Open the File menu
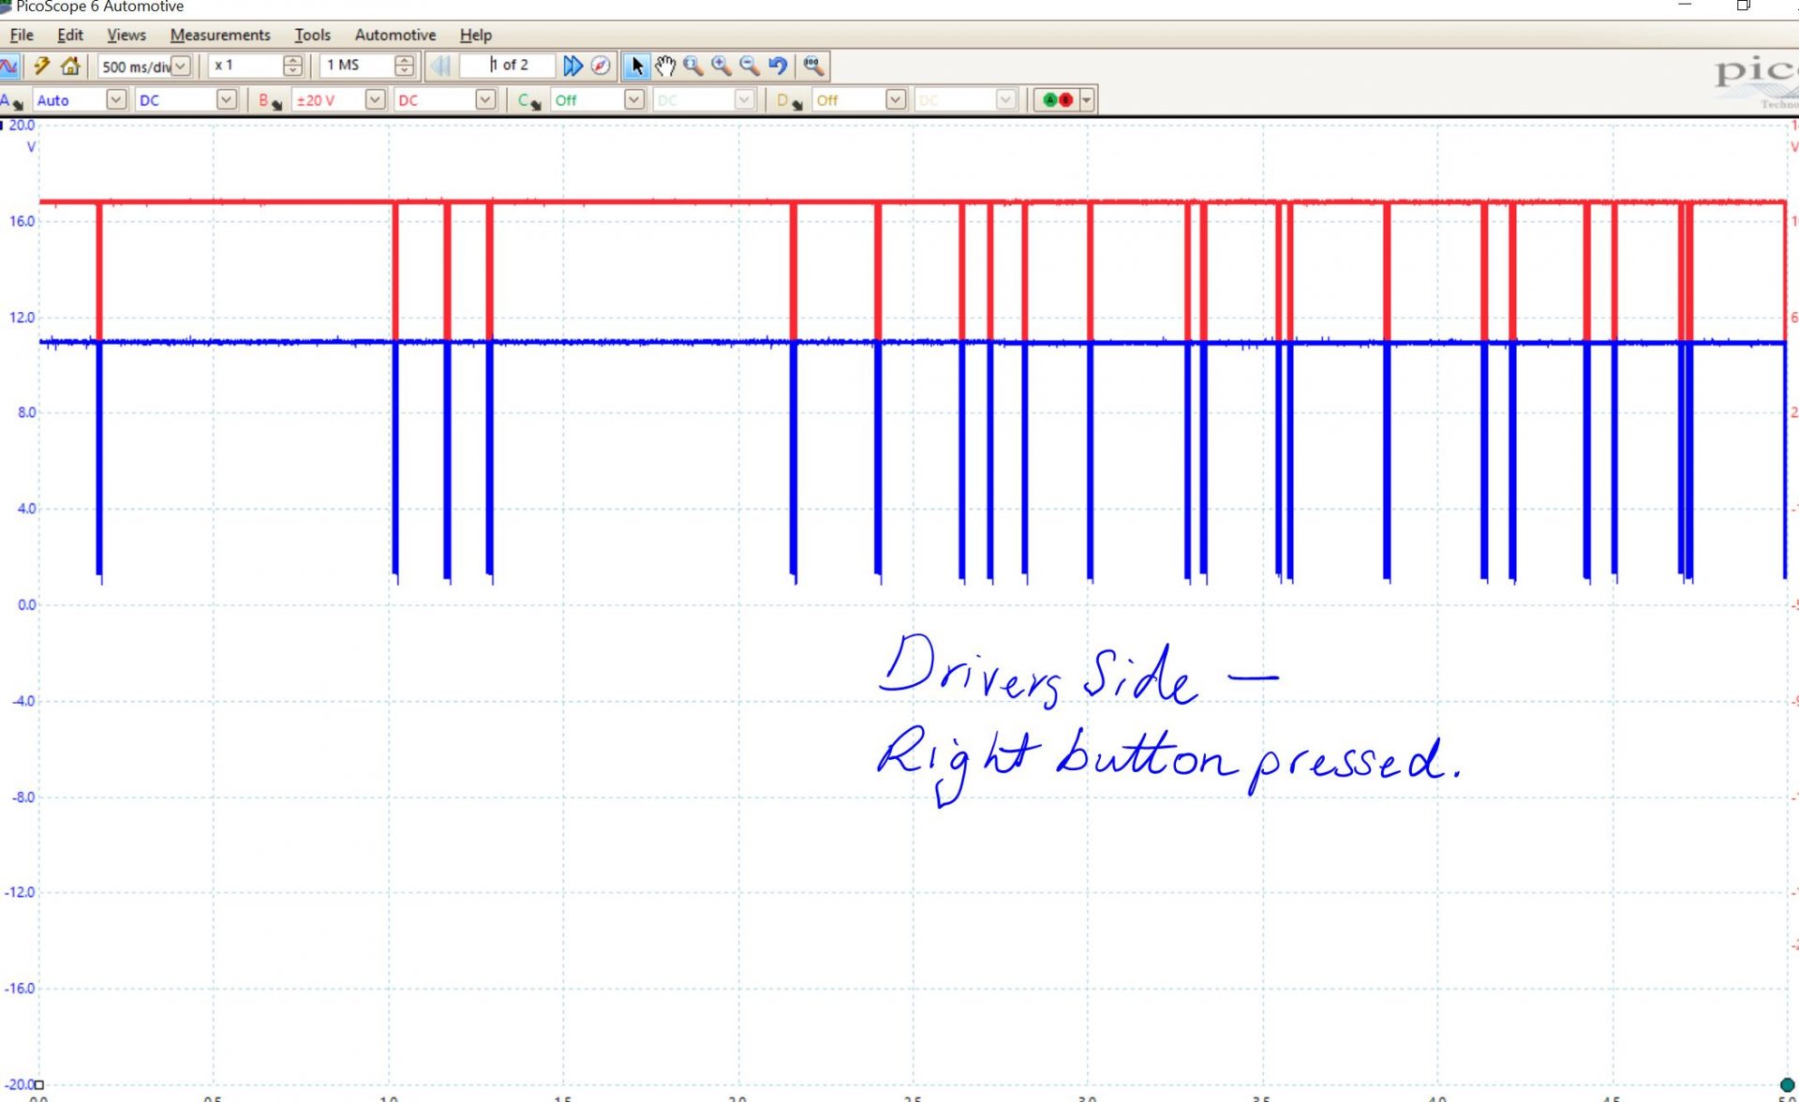This screenshot has height=1102, width=1799. point(22,35)
